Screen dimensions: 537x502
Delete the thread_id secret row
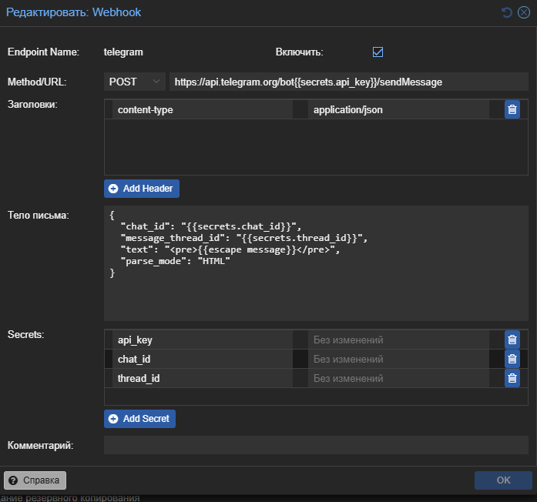coord(512,378)
